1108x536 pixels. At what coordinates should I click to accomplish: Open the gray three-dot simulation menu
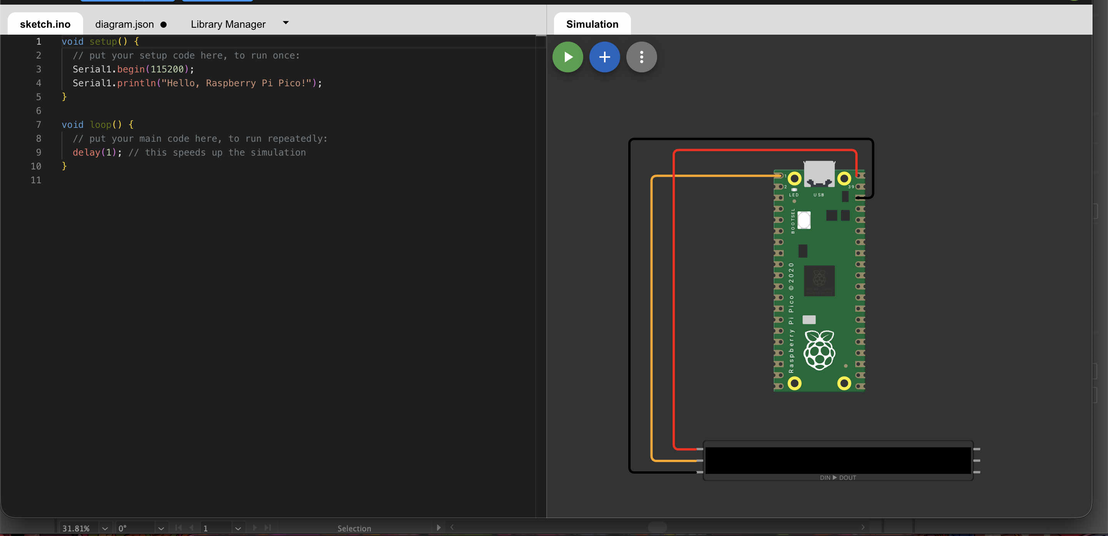pos(641,57)
